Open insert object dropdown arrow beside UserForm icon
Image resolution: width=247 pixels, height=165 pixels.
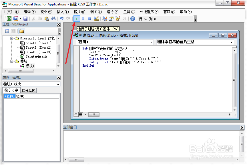(x=21, y=19)
